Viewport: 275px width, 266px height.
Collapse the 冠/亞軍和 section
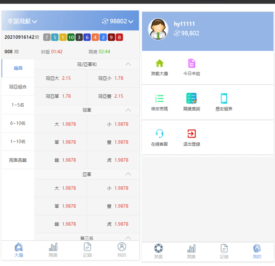click(128, 64)
